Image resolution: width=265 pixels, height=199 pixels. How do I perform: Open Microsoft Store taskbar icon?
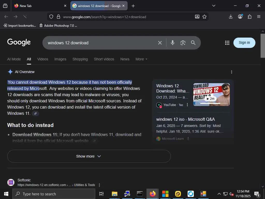[x=165, y=194]
